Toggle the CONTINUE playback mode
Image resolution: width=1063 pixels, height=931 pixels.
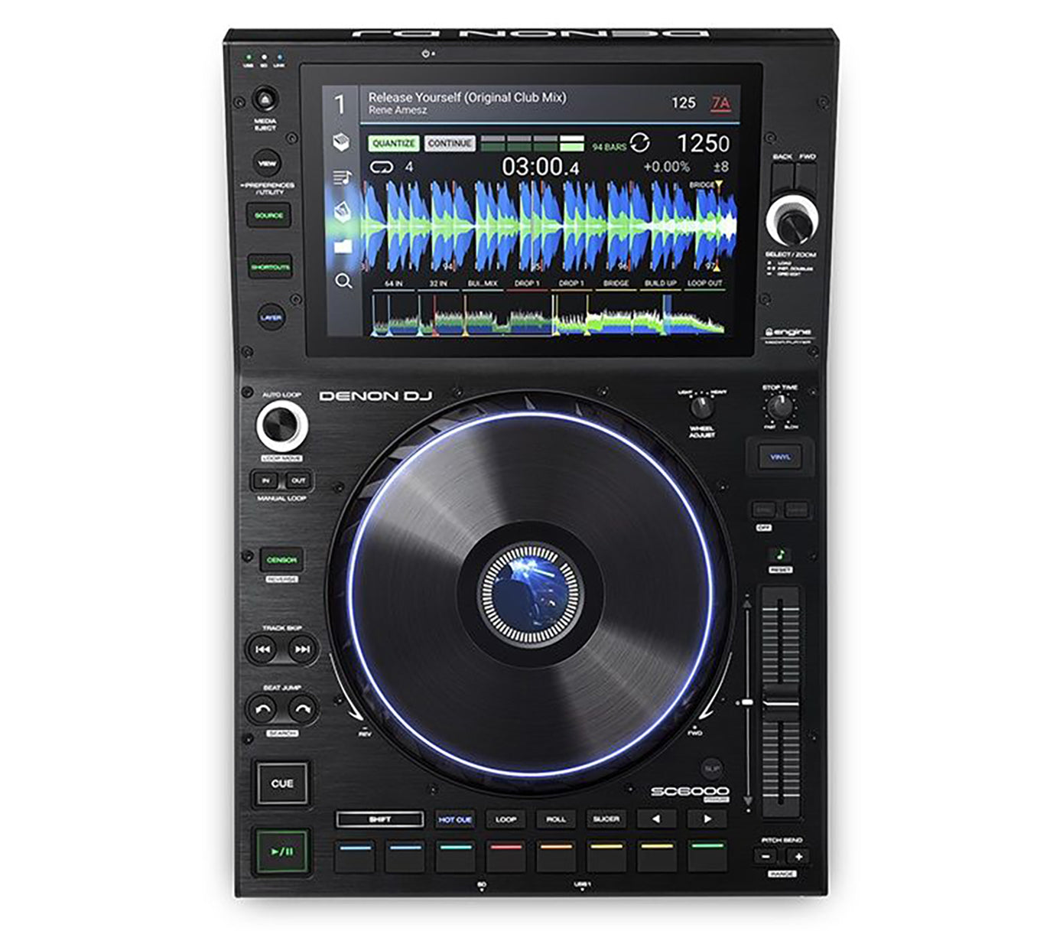click(449, 144)
